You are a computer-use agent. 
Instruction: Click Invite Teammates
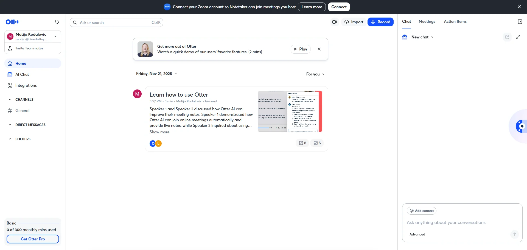[x=33, y=48]
